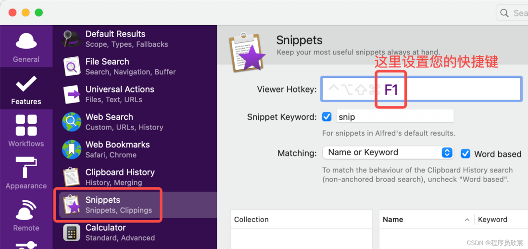Click the Viewer Hotkey field
The image size is (528, 249).
[x=421, y=89]
